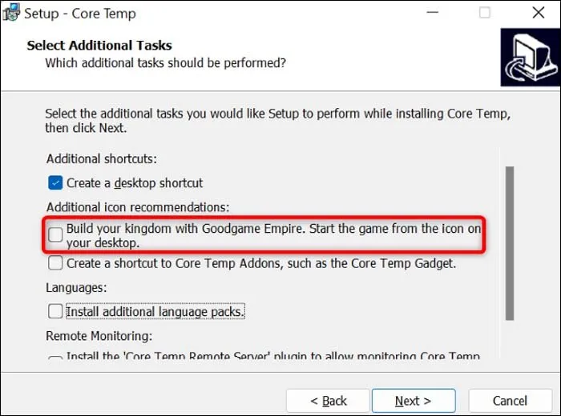Viewport: 561px width, 416px height.
Task: Click the maximize button in title bar
Action: [484, 14]
